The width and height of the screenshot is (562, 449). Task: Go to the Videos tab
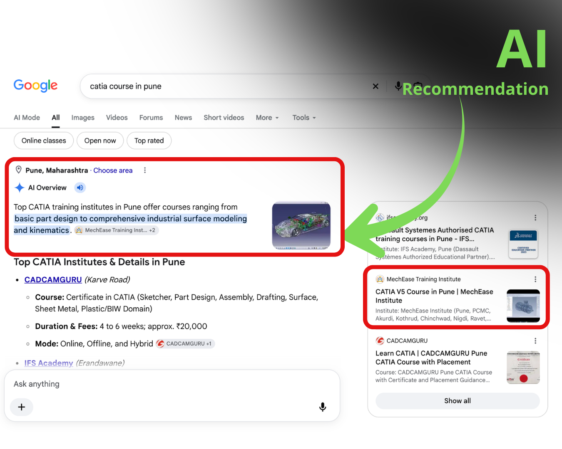click(117, 118)
